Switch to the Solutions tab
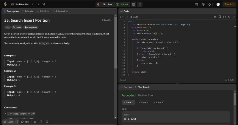This screenshot has height=125, width=238. pos(43,11)
